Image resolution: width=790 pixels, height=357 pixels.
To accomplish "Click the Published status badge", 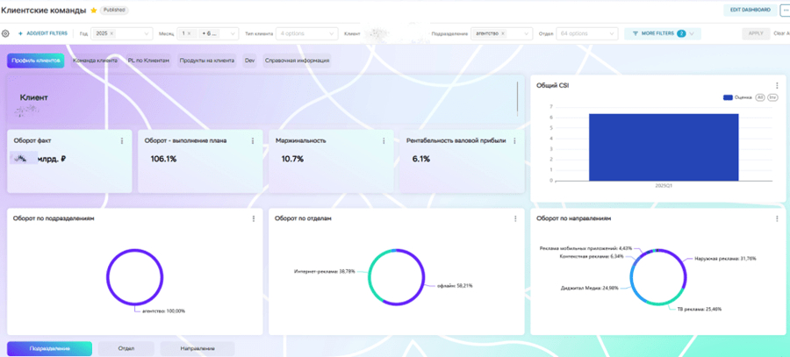I will (x=114, y=10).
